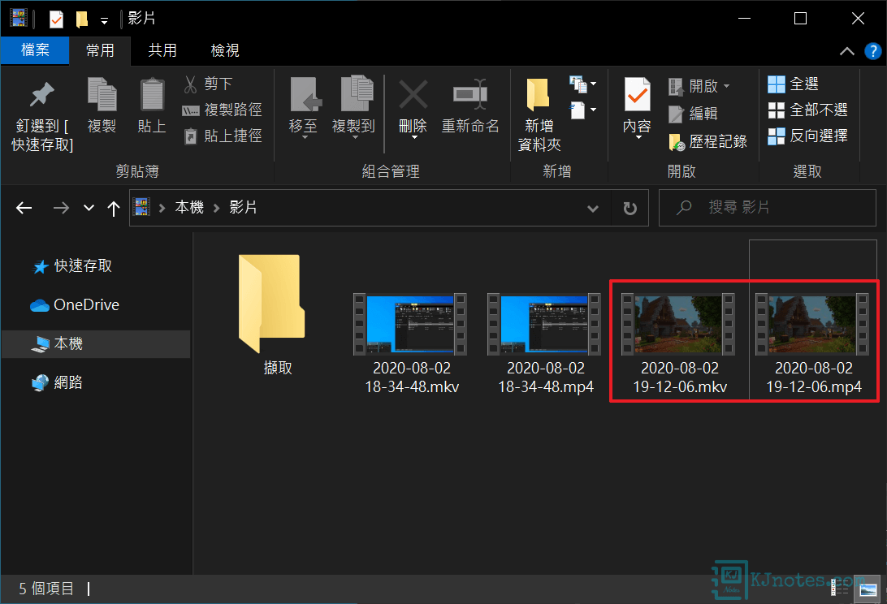The image size is (887, 604).
Task: Click the 複製 copy icon in ribbon
Action: (x=102, y=96)
